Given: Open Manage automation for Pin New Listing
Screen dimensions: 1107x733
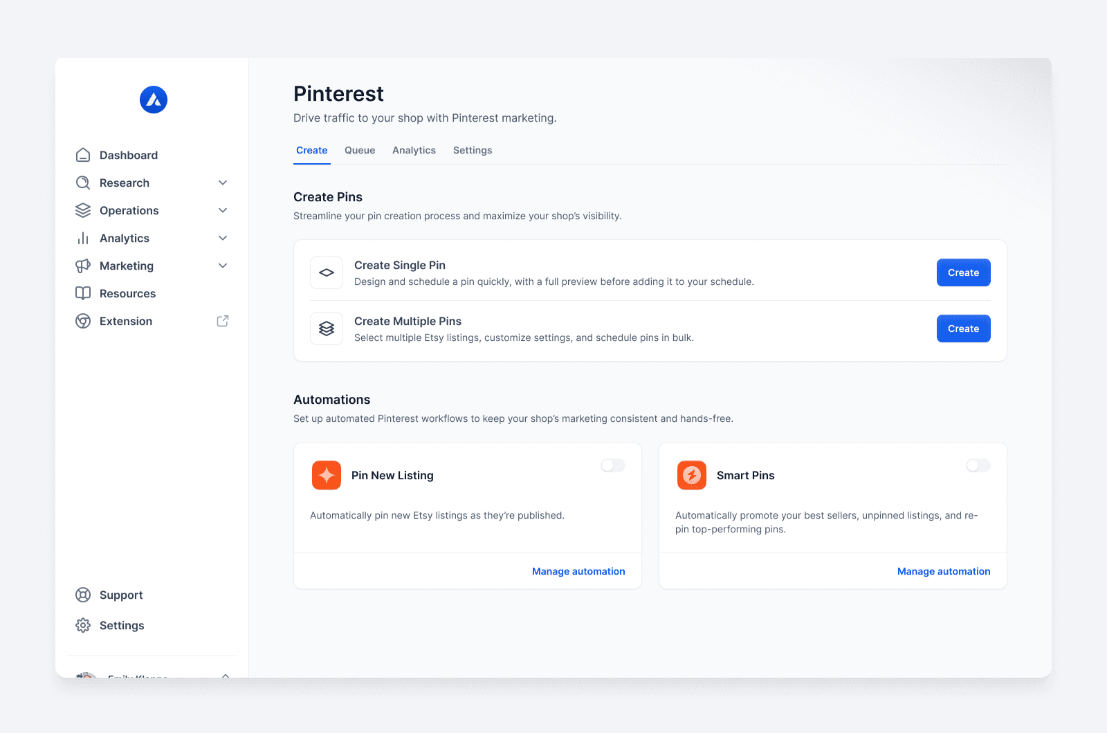Looking at the screenshot, I should [578, 571].
